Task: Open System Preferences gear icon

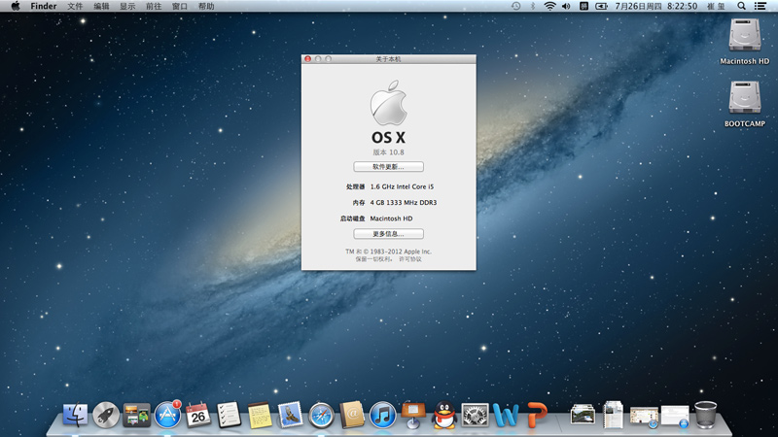Action: [475, 416]
